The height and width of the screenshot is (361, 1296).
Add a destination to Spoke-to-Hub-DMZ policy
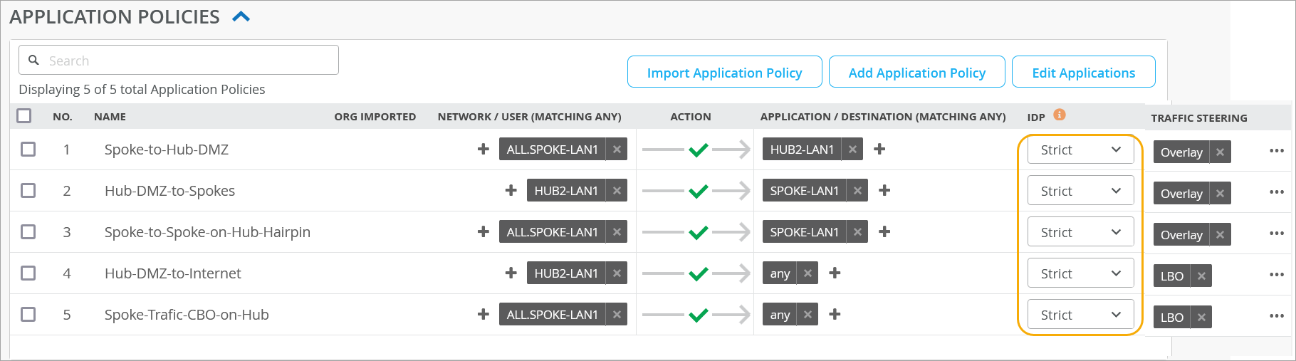[x=879, y=150]
